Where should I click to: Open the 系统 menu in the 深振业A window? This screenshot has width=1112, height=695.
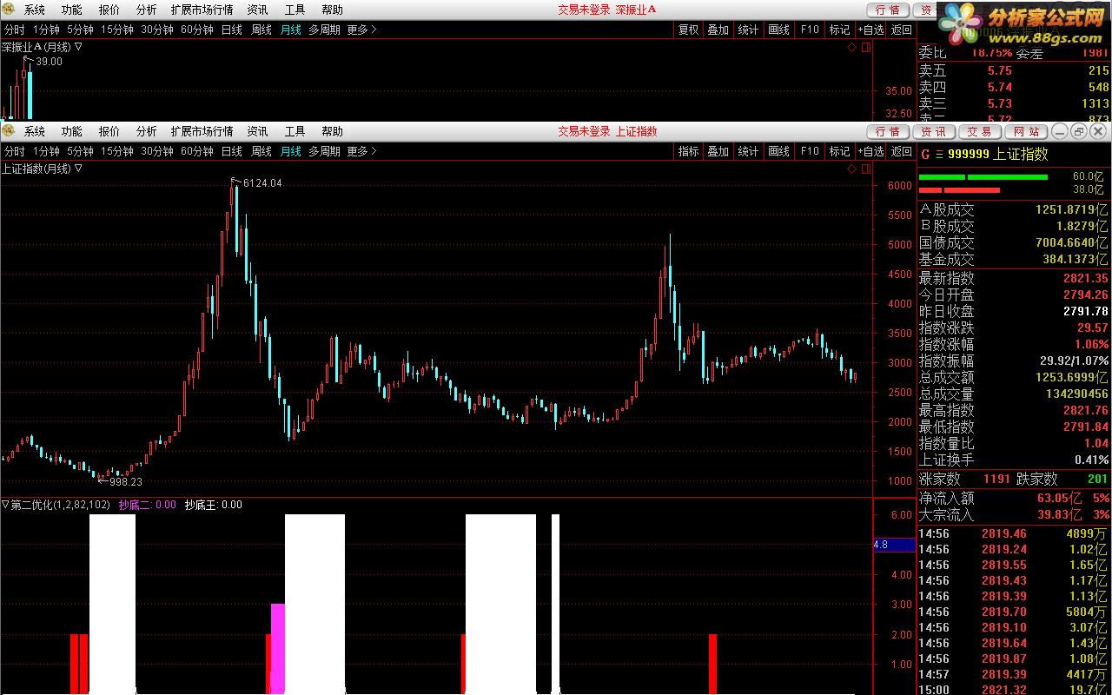(x=35, y=10)
